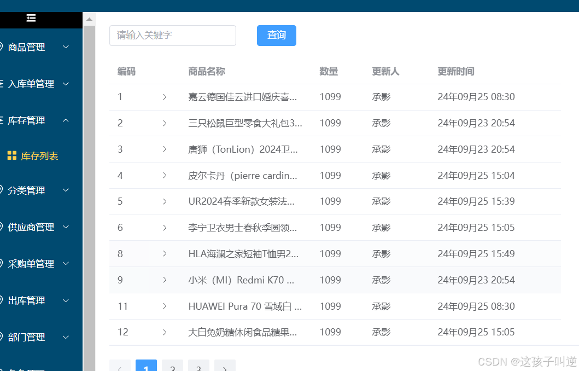Image resolution: width=579 pixels, height=371 pixels.
Task: Click the 出库管理 dropdown chevron
Action: 66,300
